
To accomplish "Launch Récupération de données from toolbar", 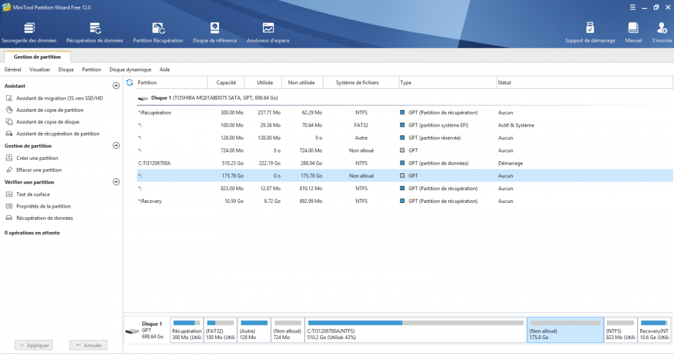I will coord(94,32).
